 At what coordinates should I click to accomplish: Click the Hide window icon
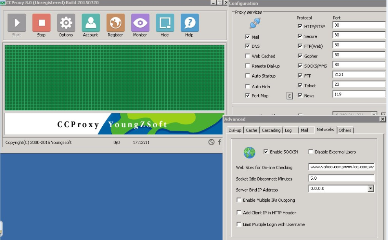click(165, 23)
